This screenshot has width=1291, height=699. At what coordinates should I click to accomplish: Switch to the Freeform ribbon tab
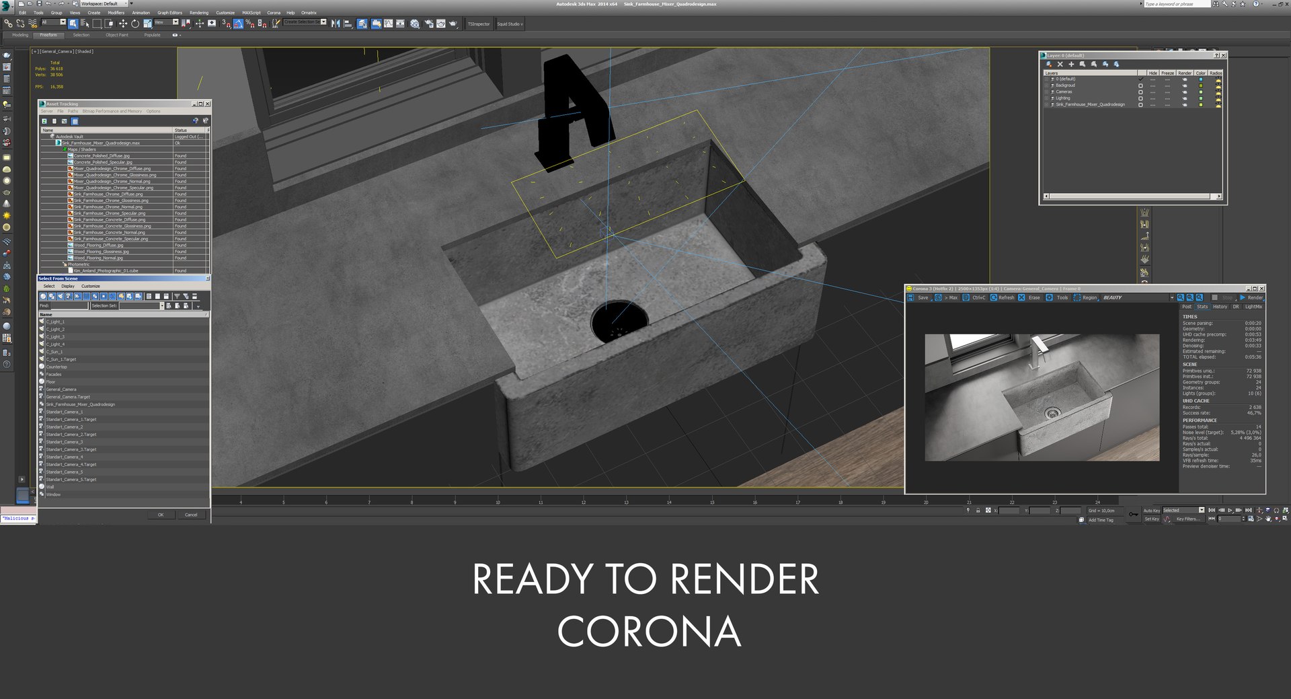(x=48, y=35)
